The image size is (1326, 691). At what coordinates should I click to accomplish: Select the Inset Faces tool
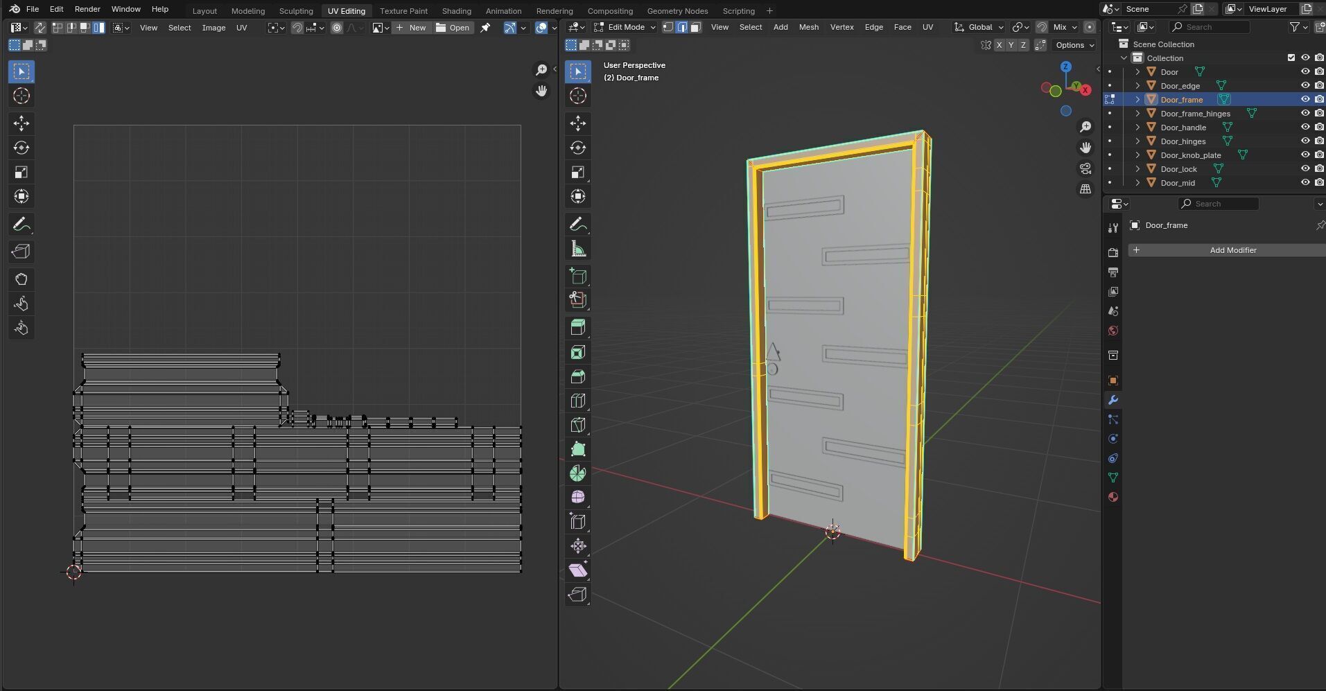pos(578,352)
